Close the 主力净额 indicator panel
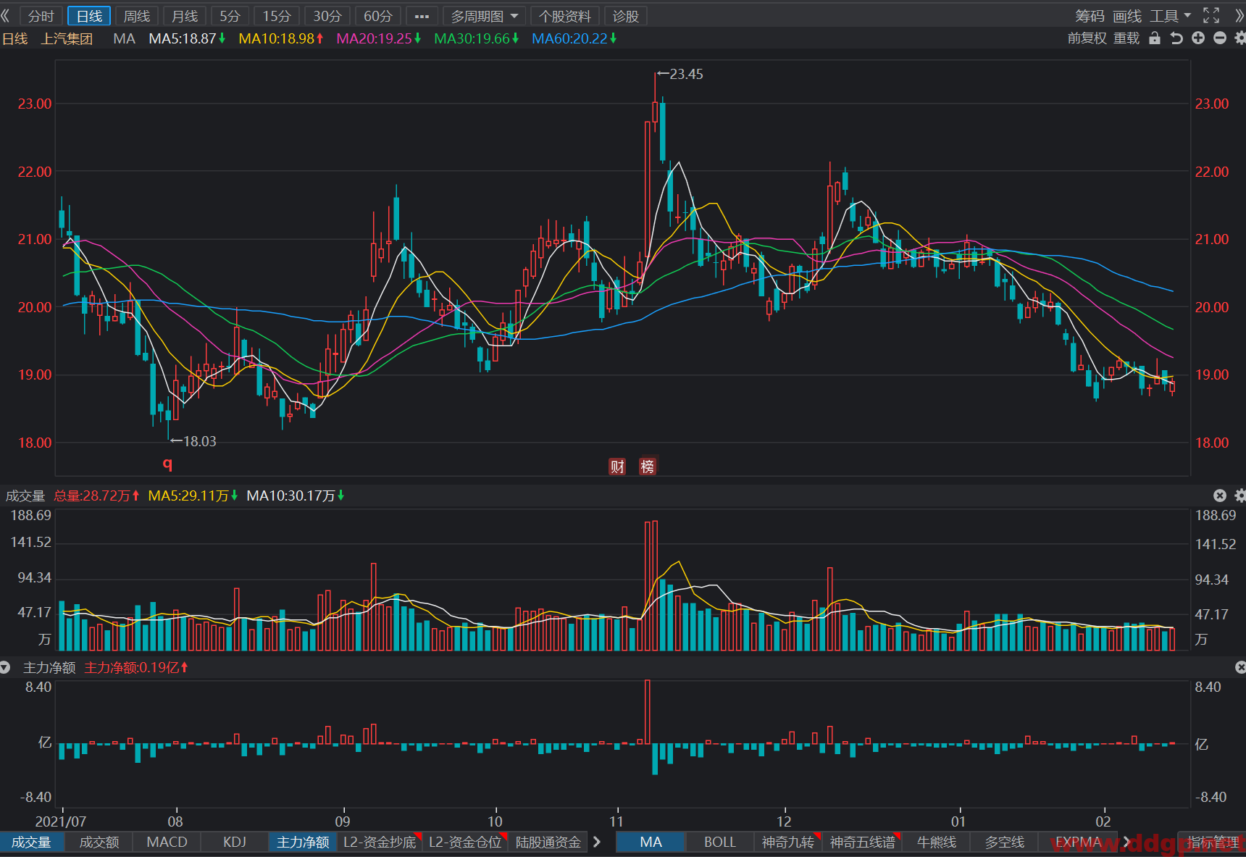 point(1240,667)
